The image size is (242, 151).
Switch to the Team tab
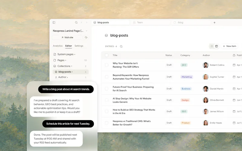[150, 22]
